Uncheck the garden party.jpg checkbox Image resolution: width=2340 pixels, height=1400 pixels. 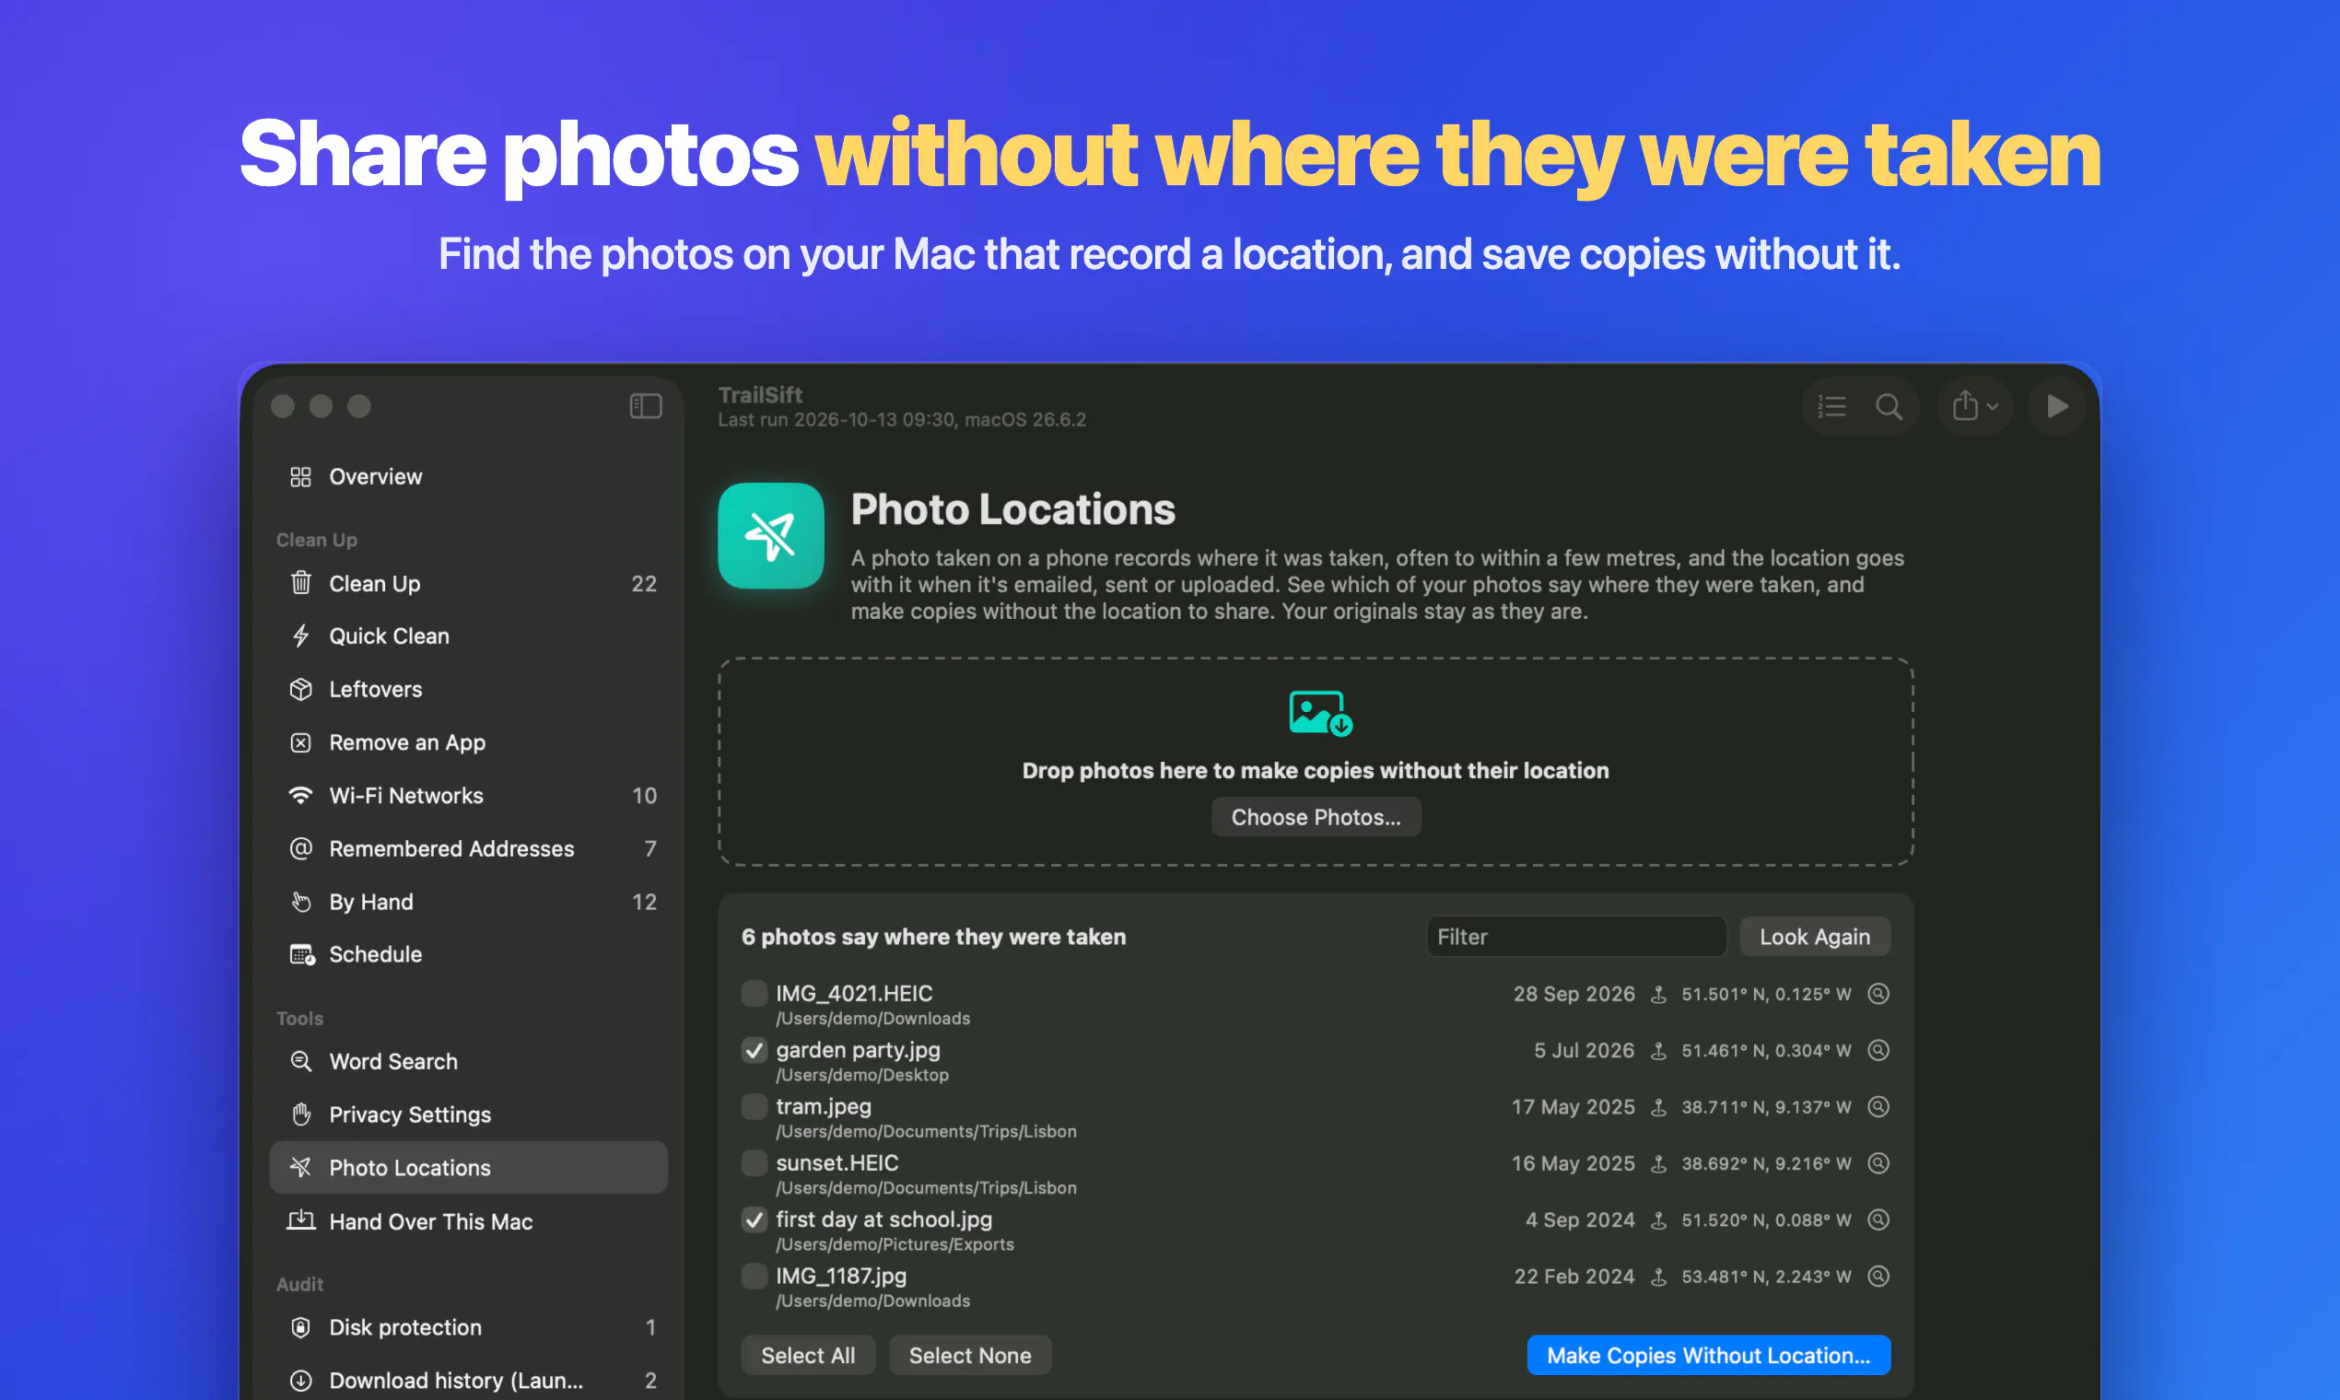coord(754,1050)
